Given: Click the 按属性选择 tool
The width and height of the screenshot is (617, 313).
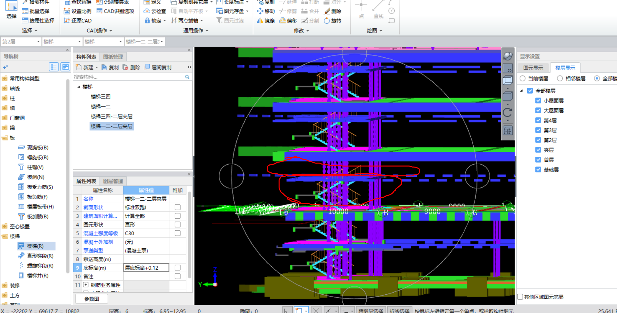Looking at the screenshot, I should coord(38,21).
